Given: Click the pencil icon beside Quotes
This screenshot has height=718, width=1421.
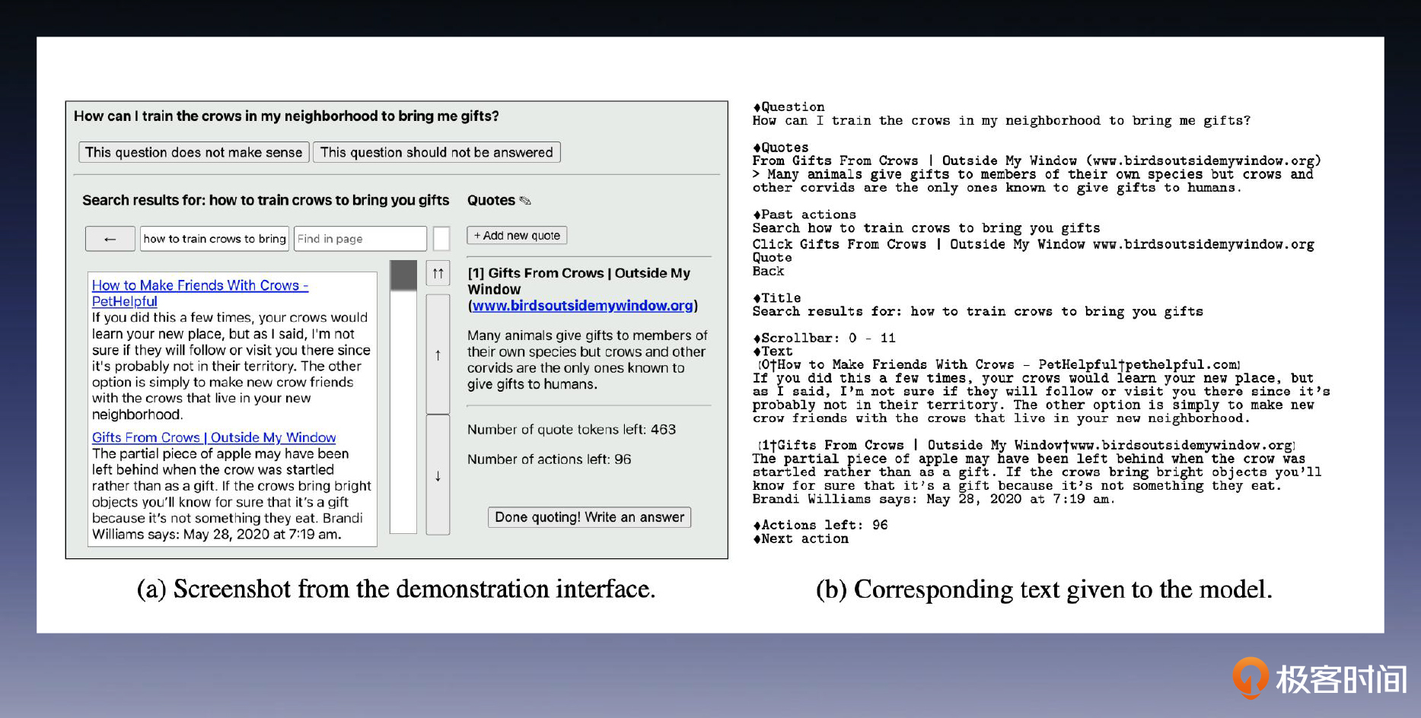Looking at the screenshot, I should (525, 201).
